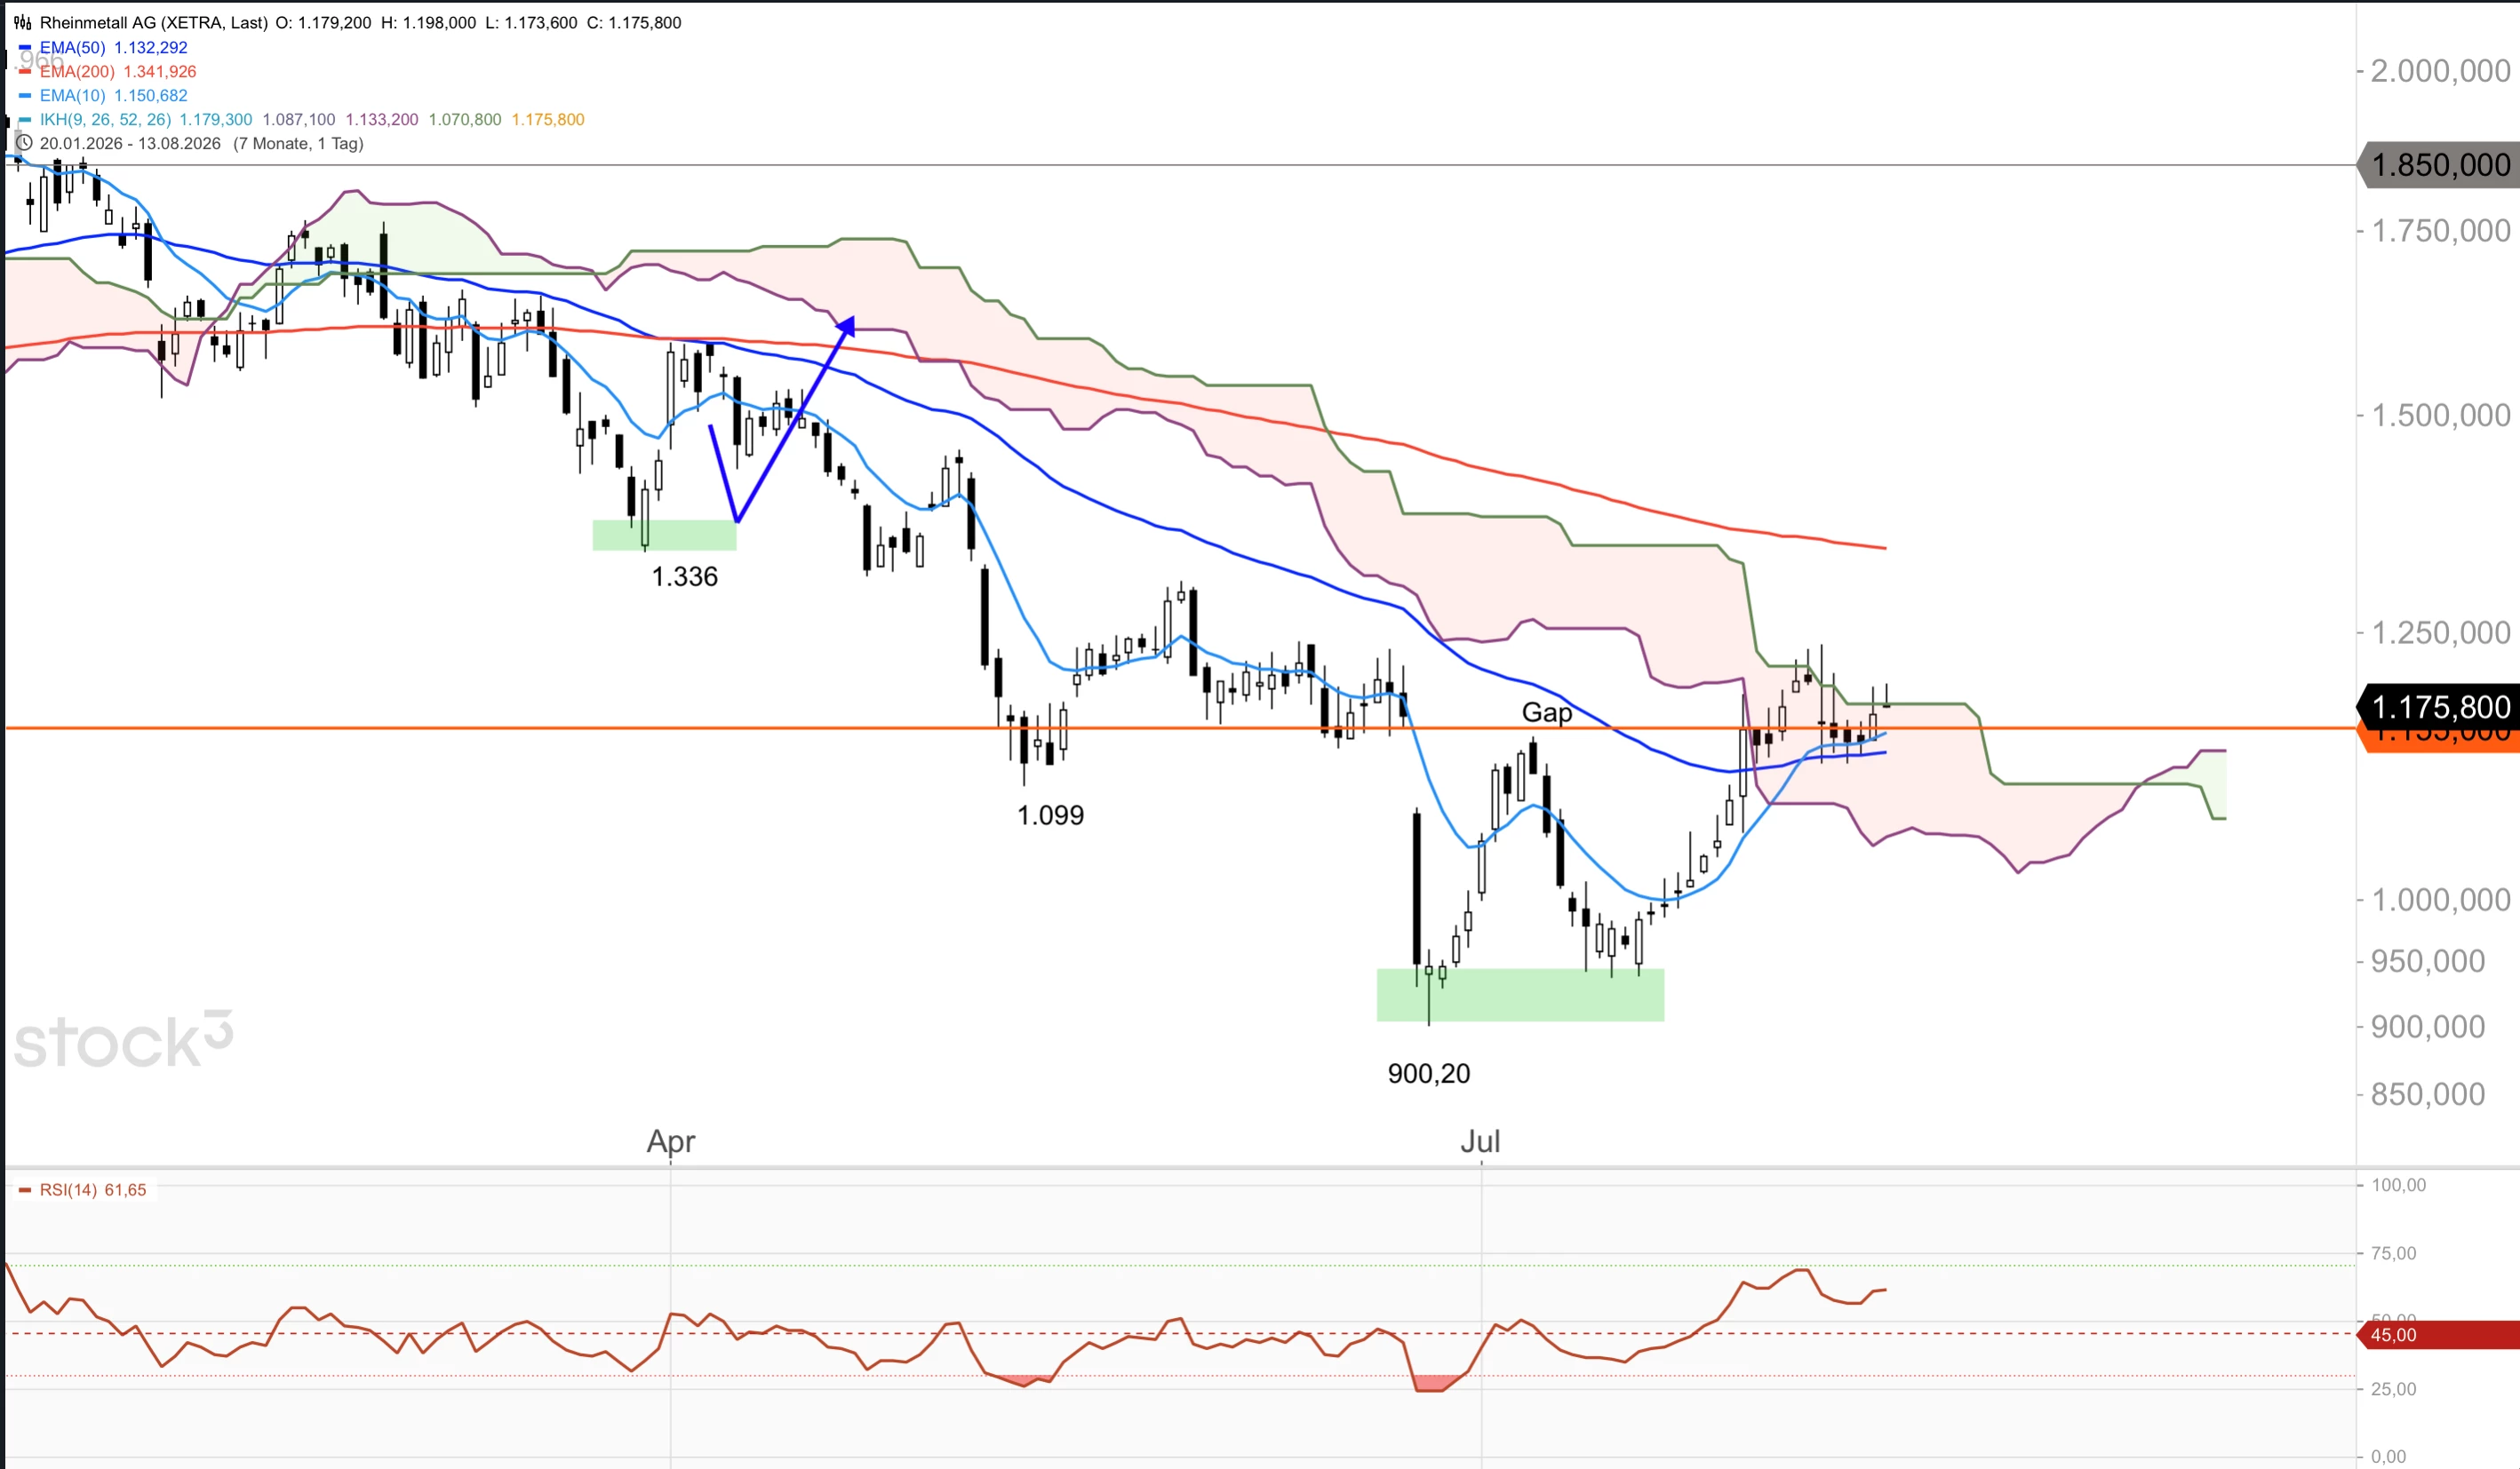The image size is (2520, 1469).
Task: Click the candlestick chart-type icon beside Rheinmetall AG
Action: coord(22,22)
